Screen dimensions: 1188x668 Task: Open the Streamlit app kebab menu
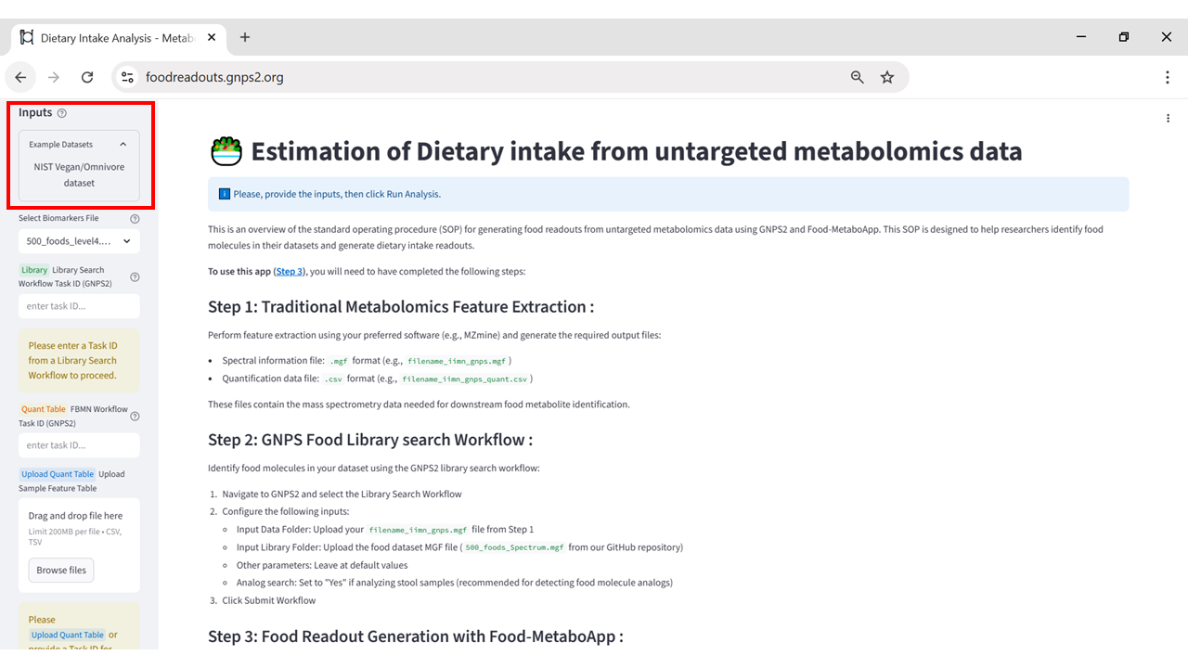1169,118
